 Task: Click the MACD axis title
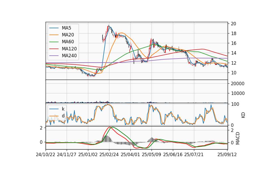click(x=238, y=138)
